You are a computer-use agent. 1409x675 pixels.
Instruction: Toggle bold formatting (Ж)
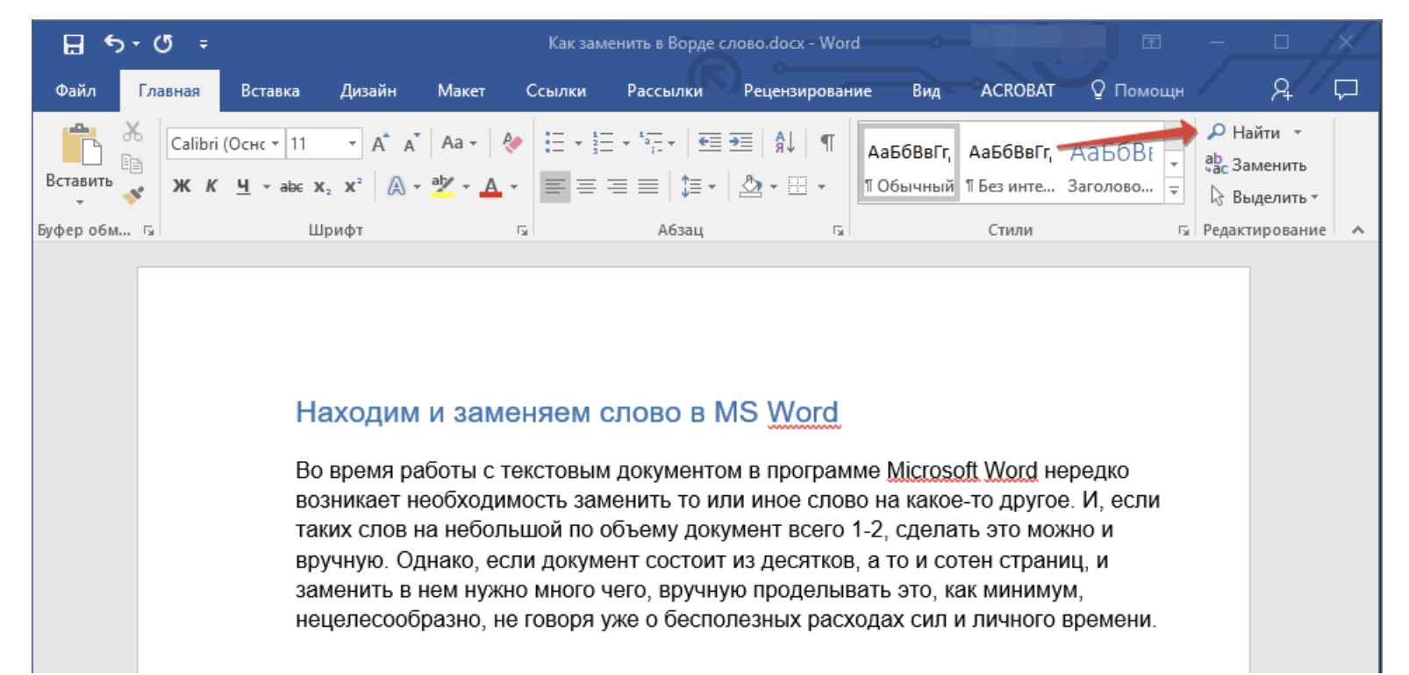[182, 186]
